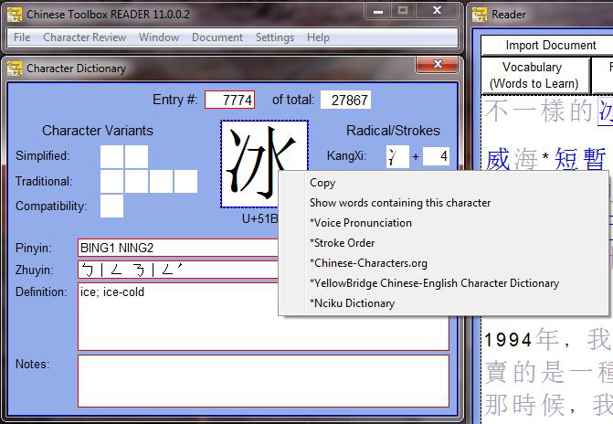Image resolution: width=613 pixels, height=424 pixels.
Task: Click the fourth Traditional variant box
Action: (185, 181)
